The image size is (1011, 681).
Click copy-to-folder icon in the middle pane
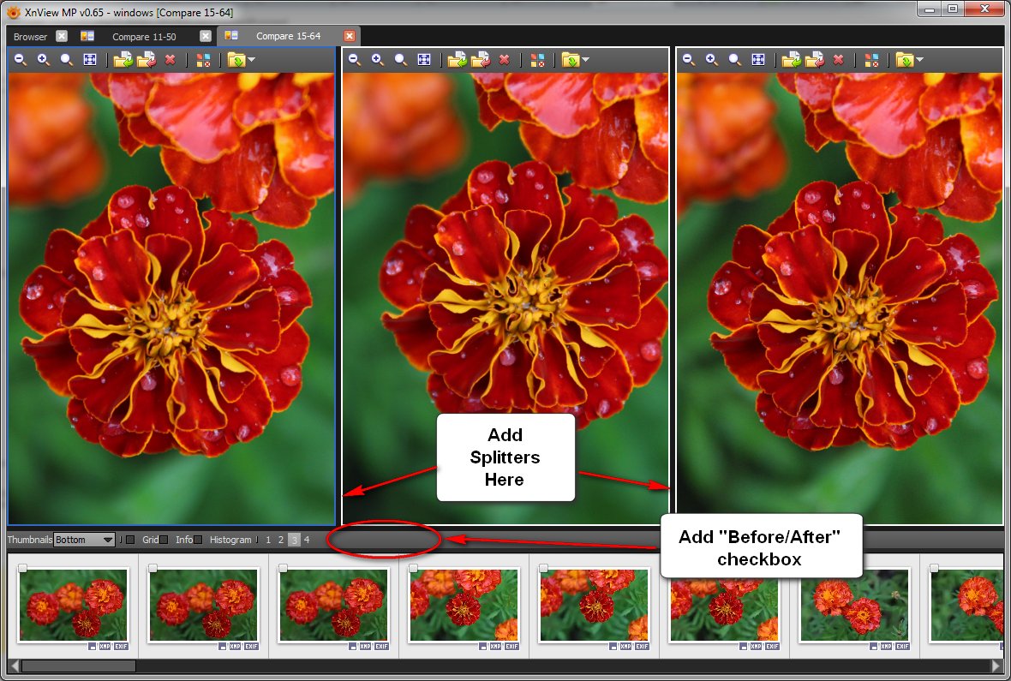pyautogui.click(x=457, y=60)
